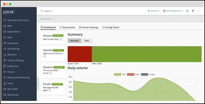Switch to the Dashboard tab

(x=48, y=27)
